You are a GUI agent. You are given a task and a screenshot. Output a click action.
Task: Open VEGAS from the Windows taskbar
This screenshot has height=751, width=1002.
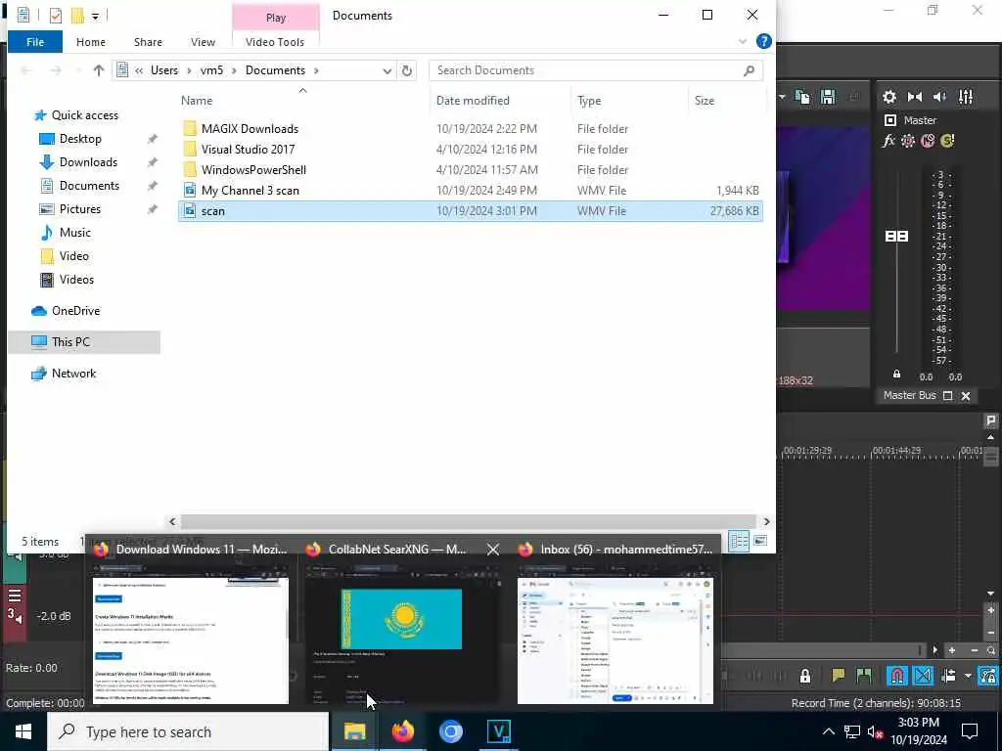(x=498, y=731)
